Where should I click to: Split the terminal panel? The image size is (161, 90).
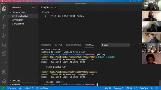tap(140, 45)
